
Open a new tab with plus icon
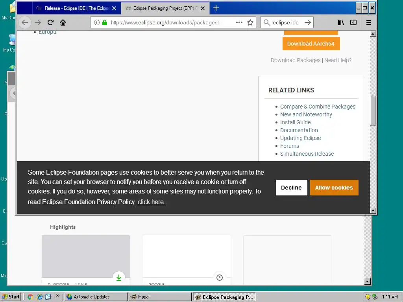tap(216, 8)
